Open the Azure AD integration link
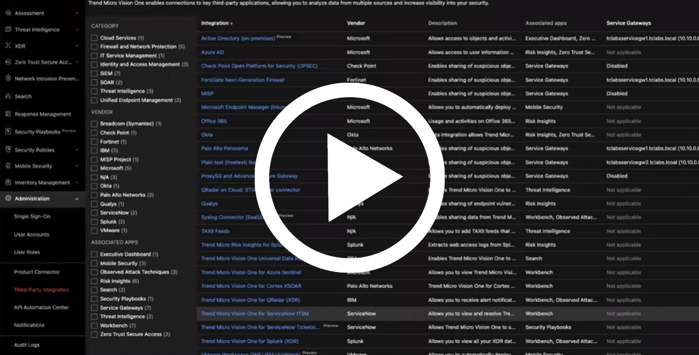The image size is (699, 355). point(212,52)
